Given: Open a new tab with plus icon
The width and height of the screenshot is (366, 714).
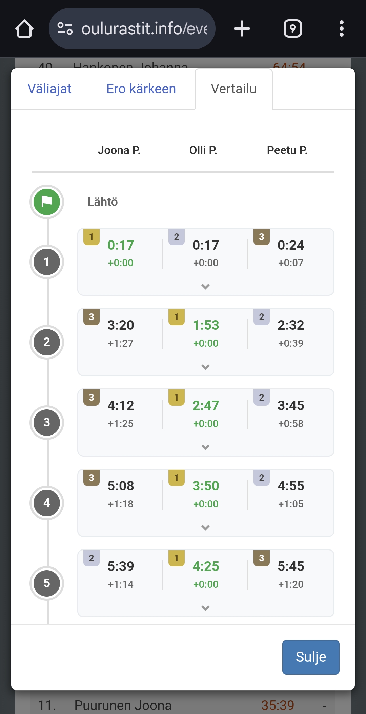Looking at the screenshot, I should click(x=242, y=28).
